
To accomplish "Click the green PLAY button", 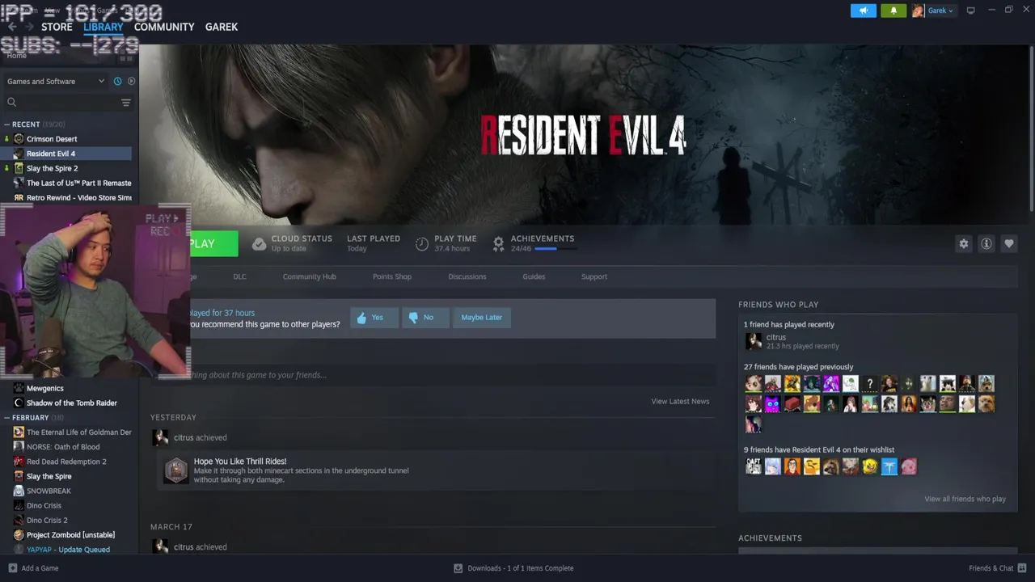I will pos(213,243).
